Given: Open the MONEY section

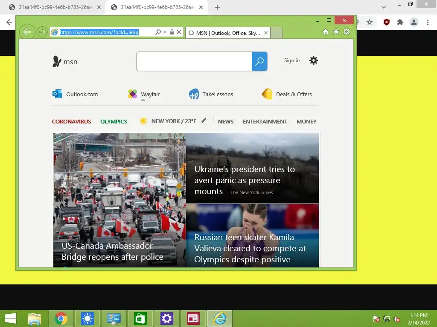Looking at the screenshot, I should pos(306,121).
